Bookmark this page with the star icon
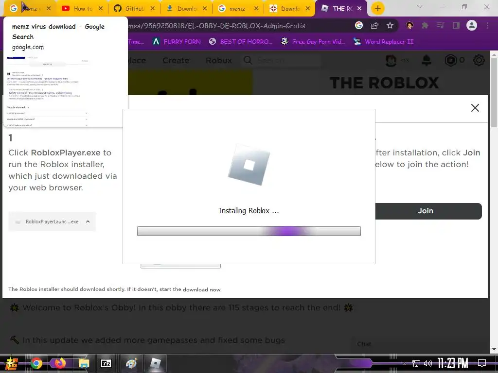The image size is (498, 373). tap(390, 25)
